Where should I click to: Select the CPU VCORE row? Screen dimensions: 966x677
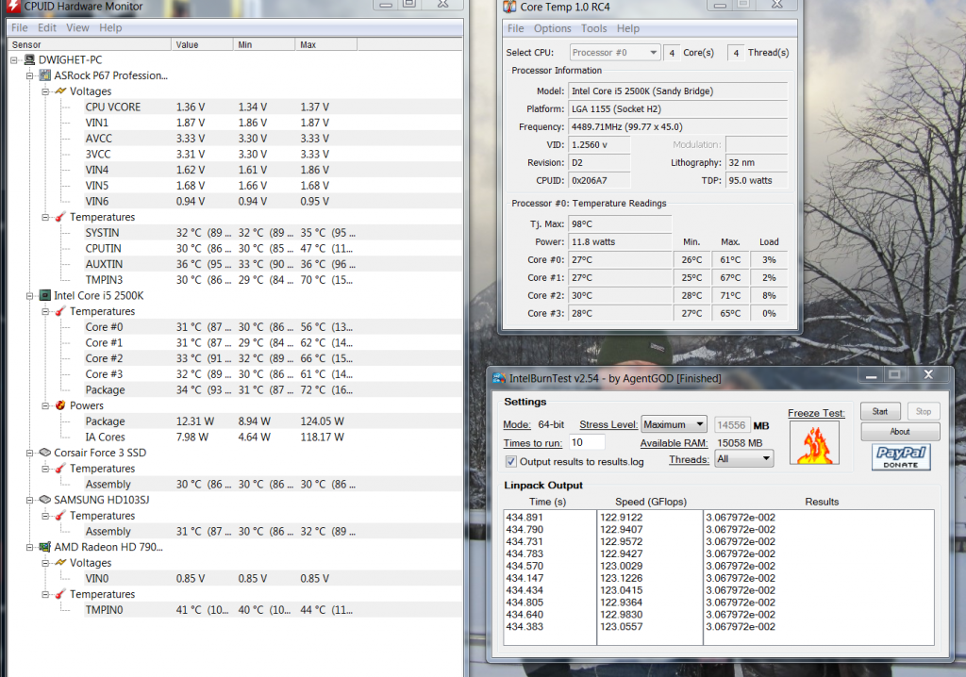273,107
